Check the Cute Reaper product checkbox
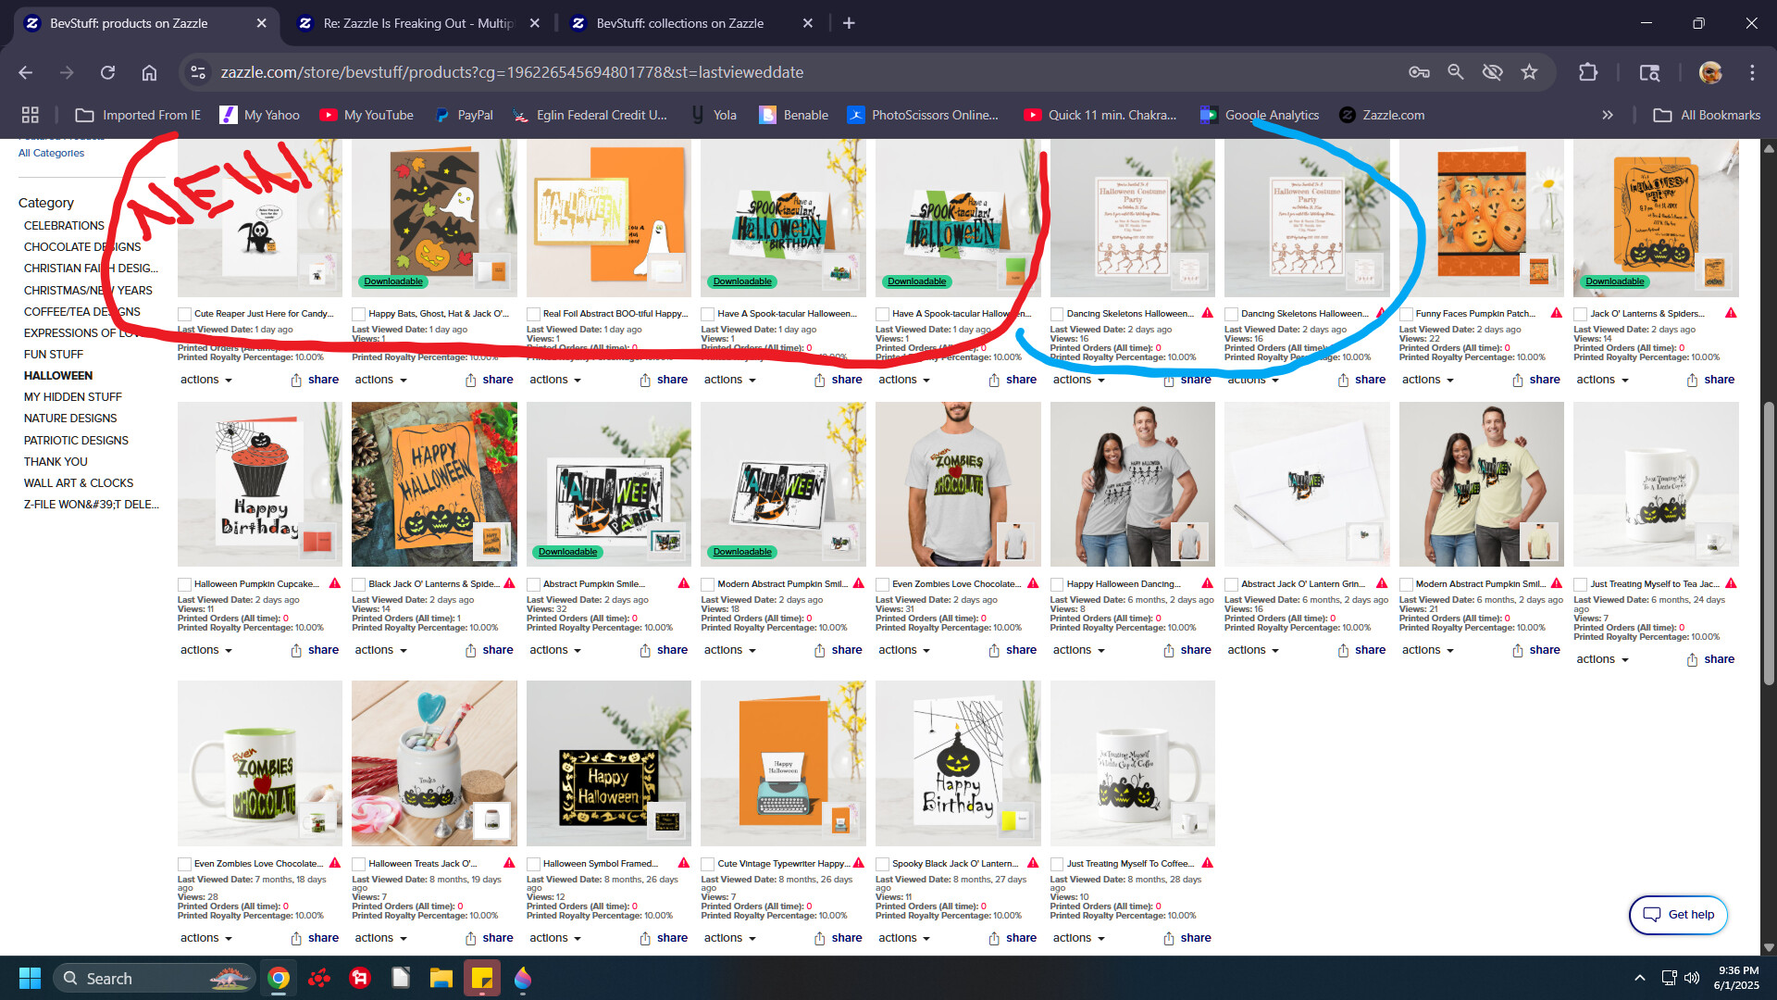Image resolution: width=1777 pixels, height=1000 pixels. pyautogui.click(x=184, y=314)
